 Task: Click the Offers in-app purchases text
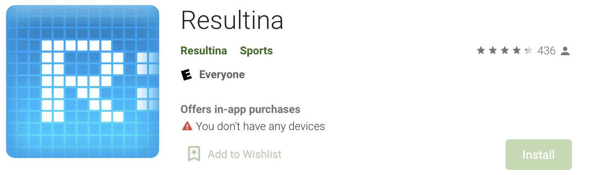click(x=240, y=110)
